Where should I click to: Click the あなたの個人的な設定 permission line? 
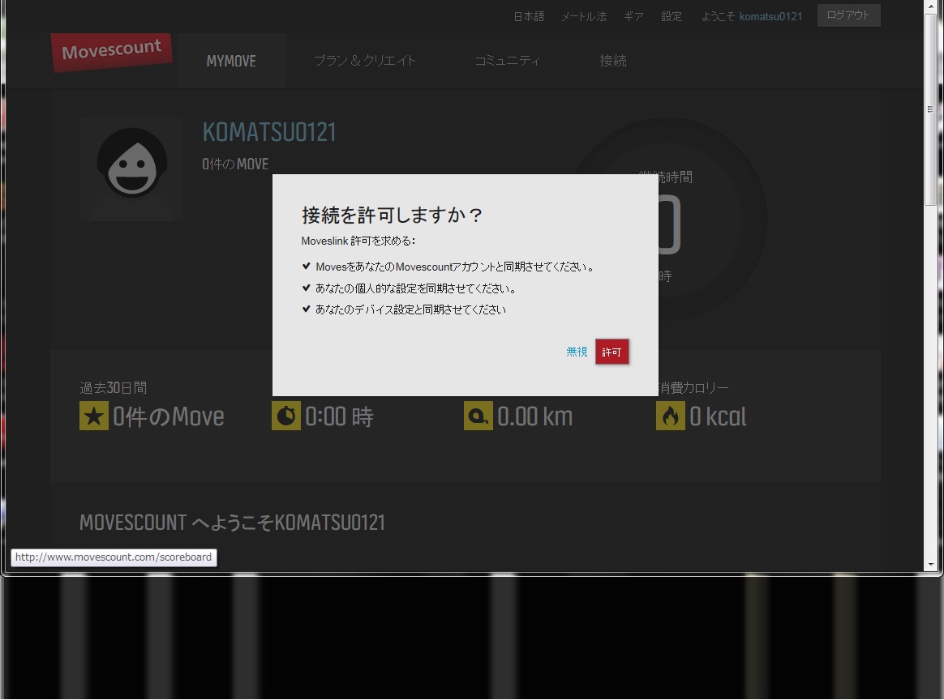click(415, 288)
